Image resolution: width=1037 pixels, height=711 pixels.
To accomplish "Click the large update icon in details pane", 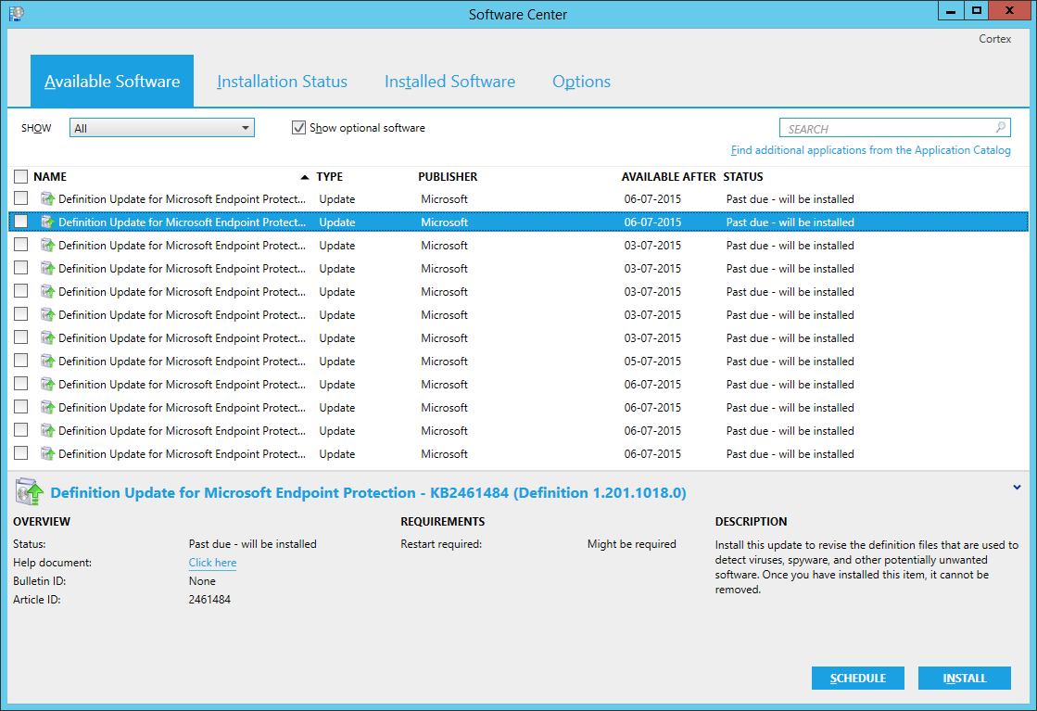I will [29, 492].
